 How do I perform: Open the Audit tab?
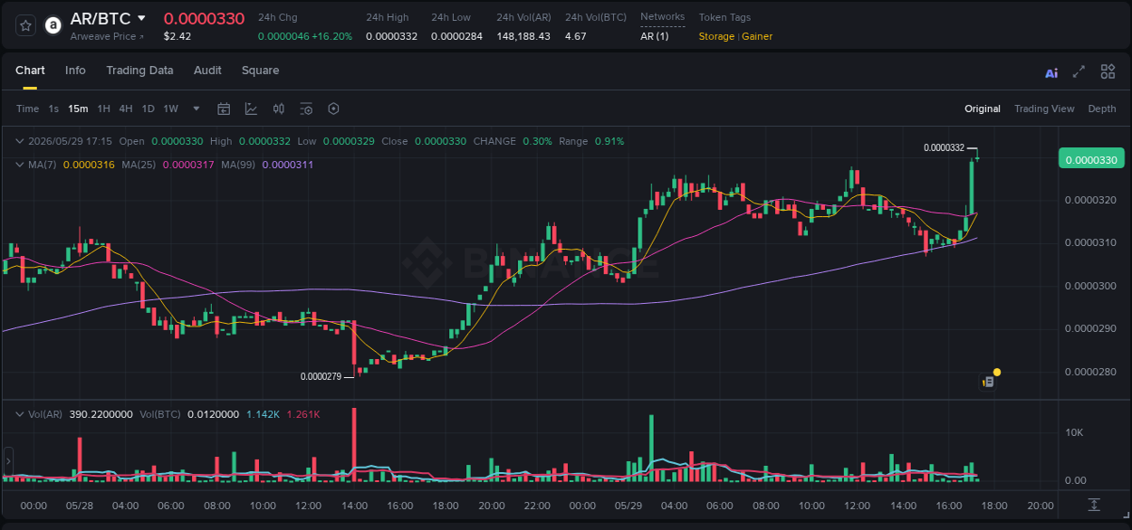click(207, 71)
